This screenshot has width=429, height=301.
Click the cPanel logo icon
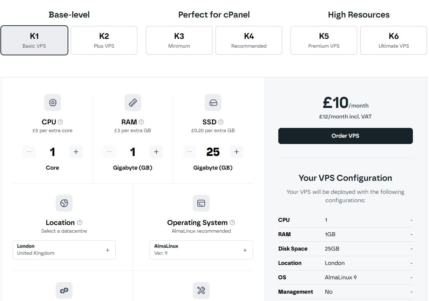[x=64, y=290]
